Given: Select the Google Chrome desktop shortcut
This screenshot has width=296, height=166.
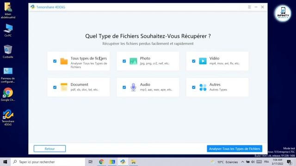Looking at the screenshot, I should [x=8, y=95].
